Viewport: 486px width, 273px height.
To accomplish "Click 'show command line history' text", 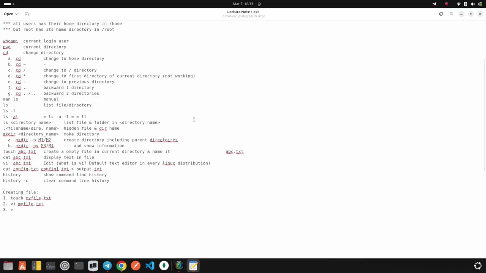I will point(75,175).
